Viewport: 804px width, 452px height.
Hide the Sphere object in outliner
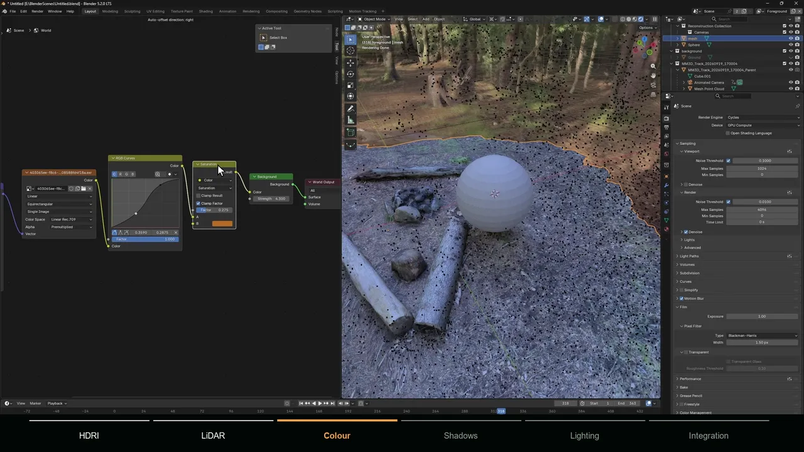tap(790, 45)
